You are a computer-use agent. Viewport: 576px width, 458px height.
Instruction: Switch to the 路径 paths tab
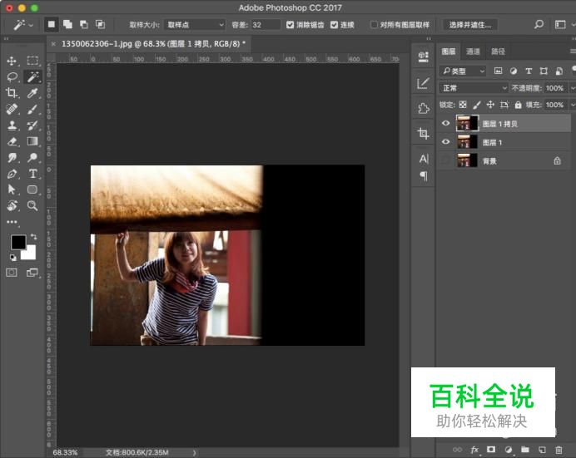tap(498, 52)
